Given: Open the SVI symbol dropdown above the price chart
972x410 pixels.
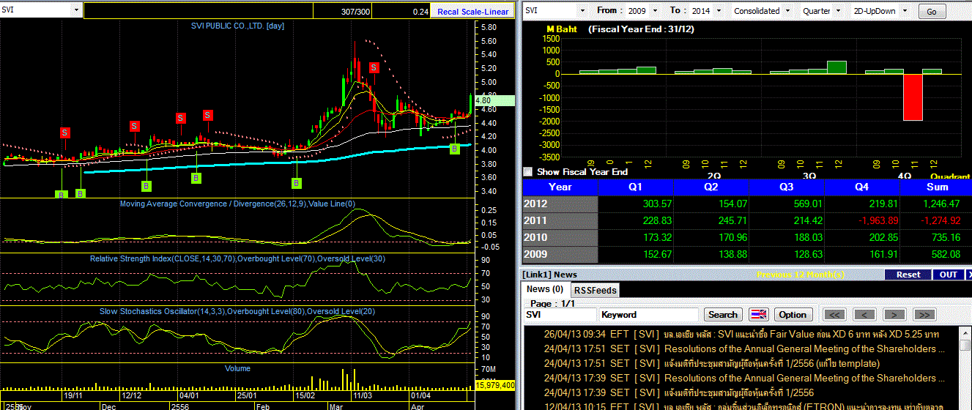Looking at the screenshot, I should (x=76, y=11).
